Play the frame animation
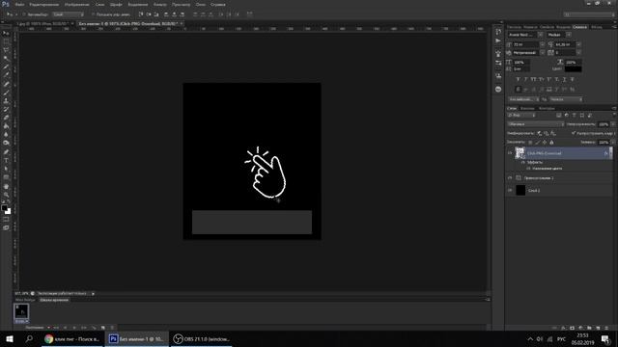This screenshot has width=618, height=347. pyautogui.click(x=74, y=328)
